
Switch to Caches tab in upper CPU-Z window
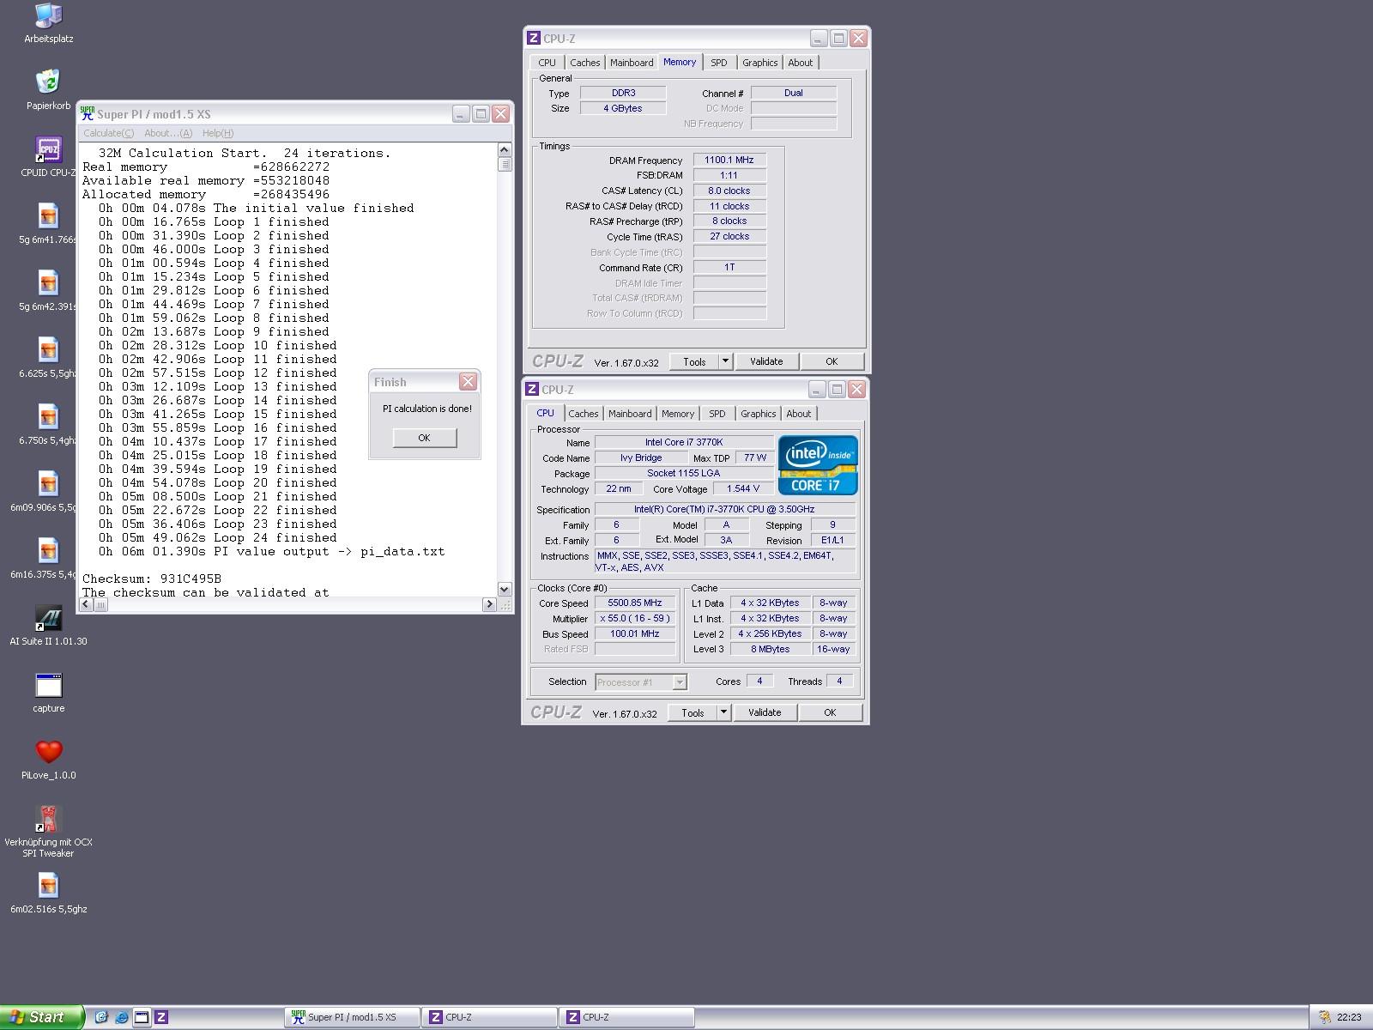click(584, 63)
